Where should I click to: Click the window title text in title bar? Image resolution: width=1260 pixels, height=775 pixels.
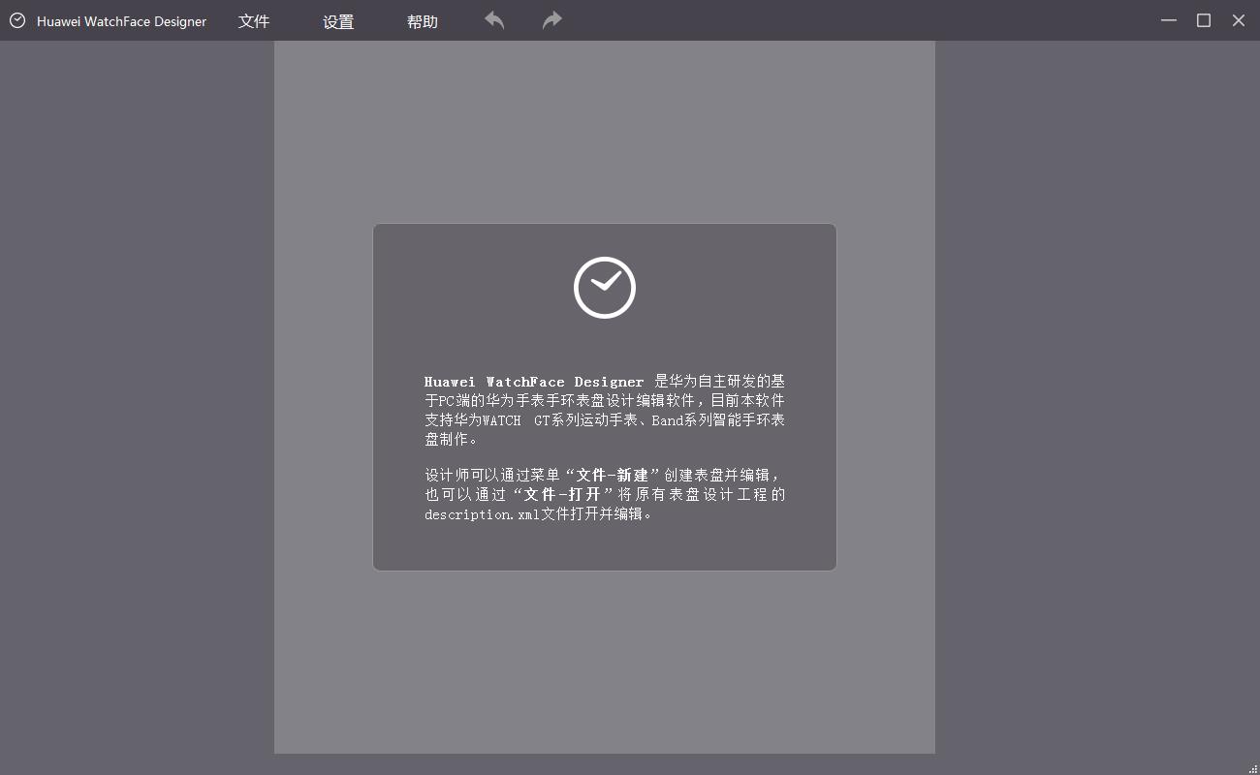121,21
